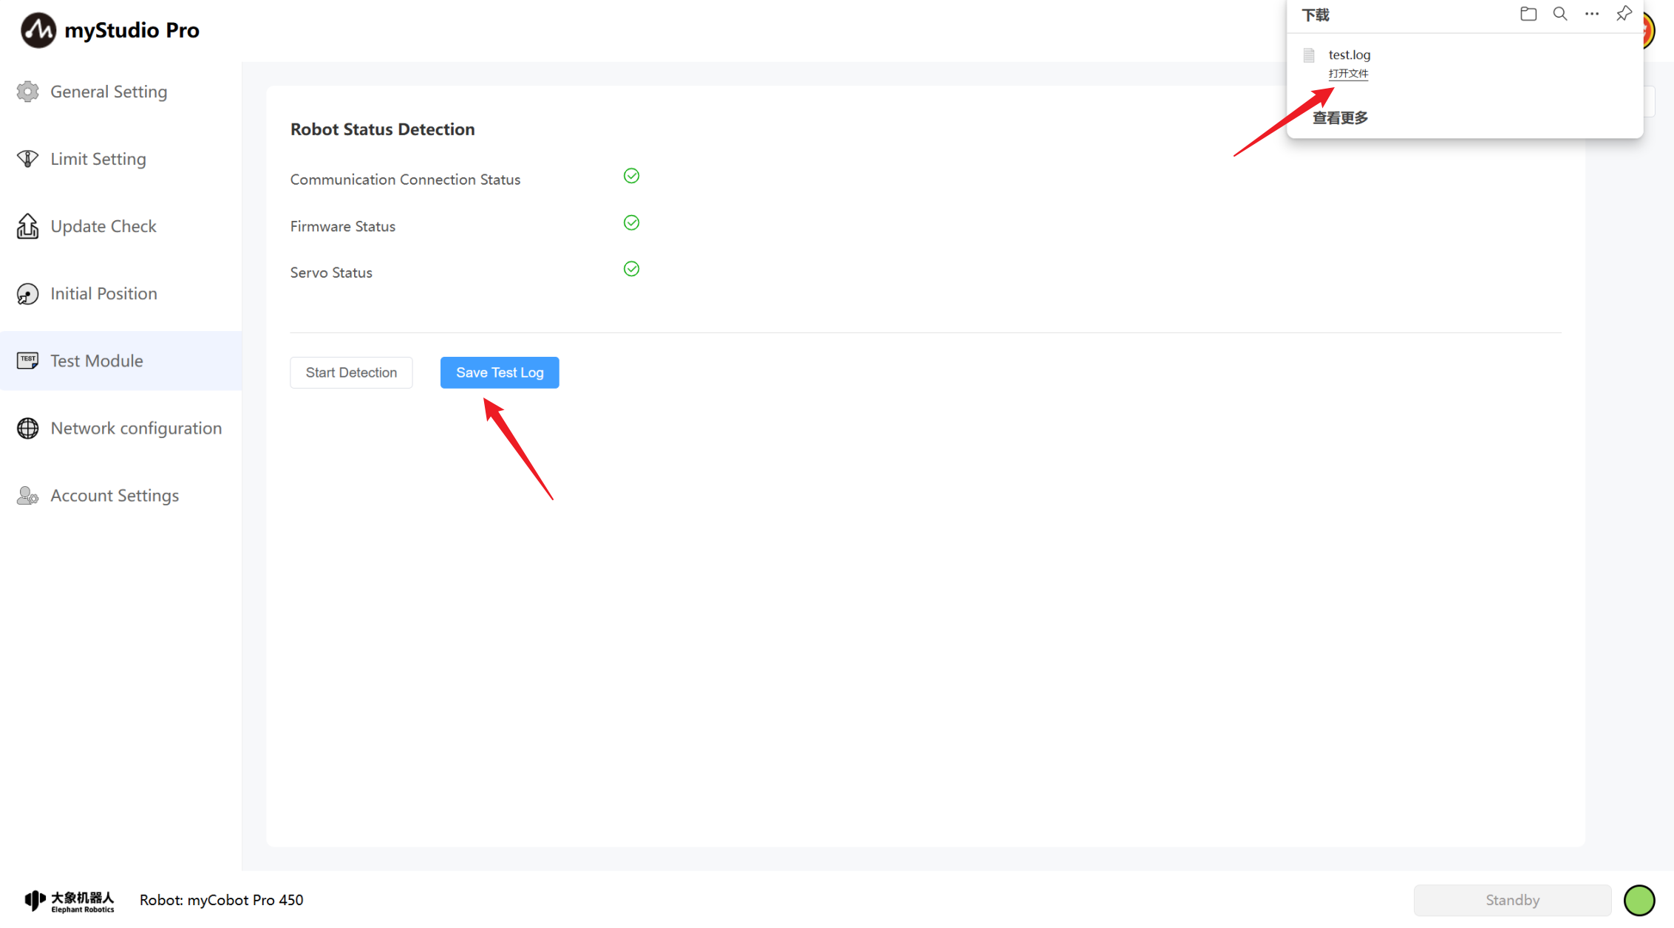Click the Update Check house icon

27,226
